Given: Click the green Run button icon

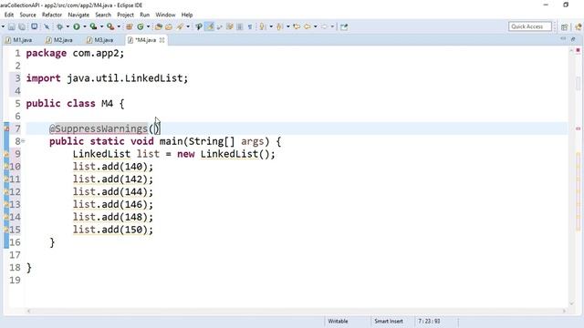Looking at the screenshot, I should [77, 26].
